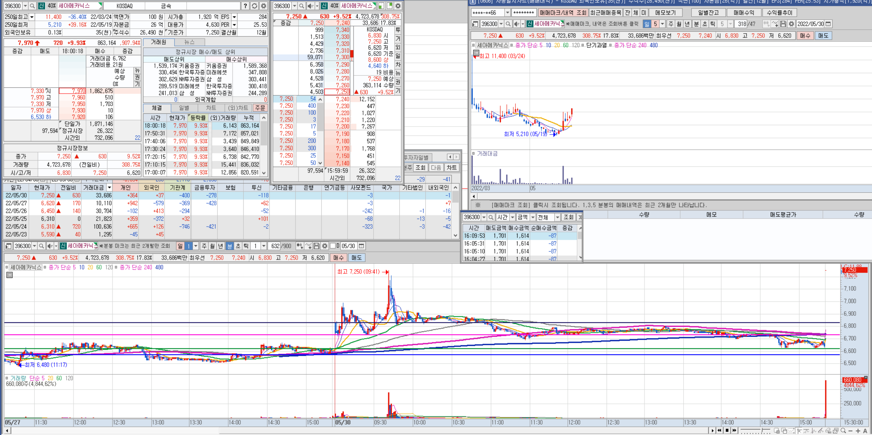Open settings gear in minute chart toolbar
This screenshot has width=872, height=435.
click(325, 246)
